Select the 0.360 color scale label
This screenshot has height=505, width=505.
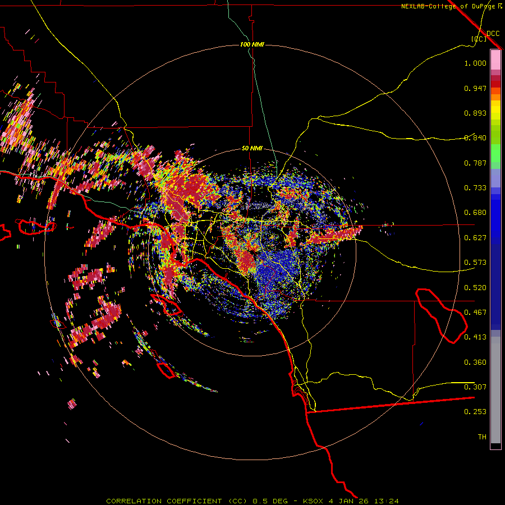pyautogui.click(x=475, y=362)
